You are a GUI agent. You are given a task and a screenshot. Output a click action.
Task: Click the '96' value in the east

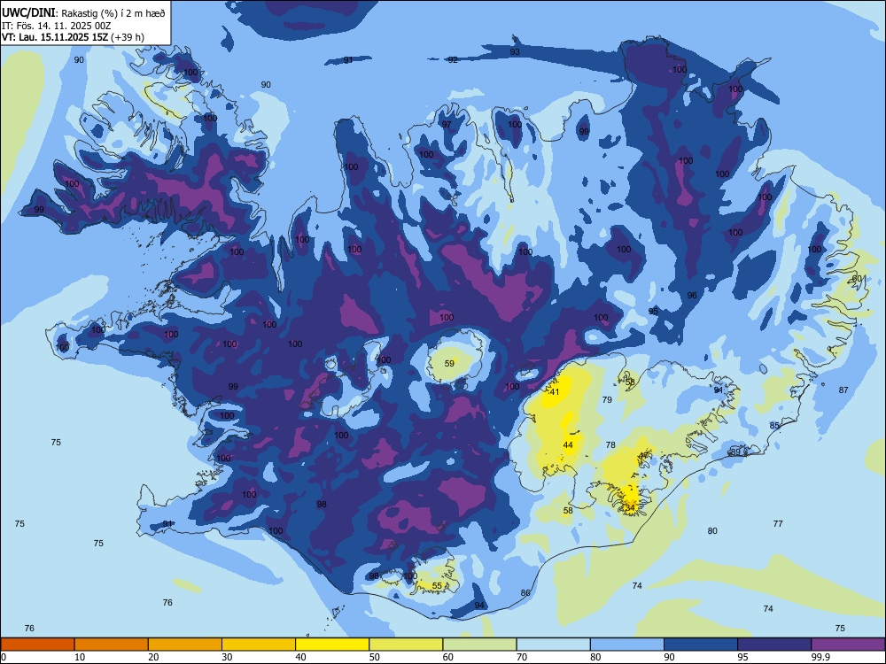click(x=692, y=296)
